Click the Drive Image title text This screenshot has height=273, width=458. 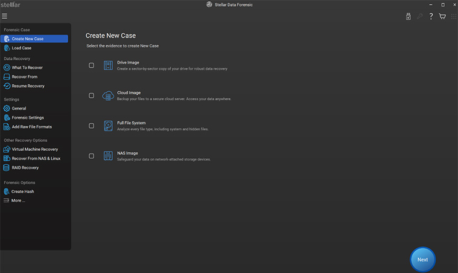(128, 63)
